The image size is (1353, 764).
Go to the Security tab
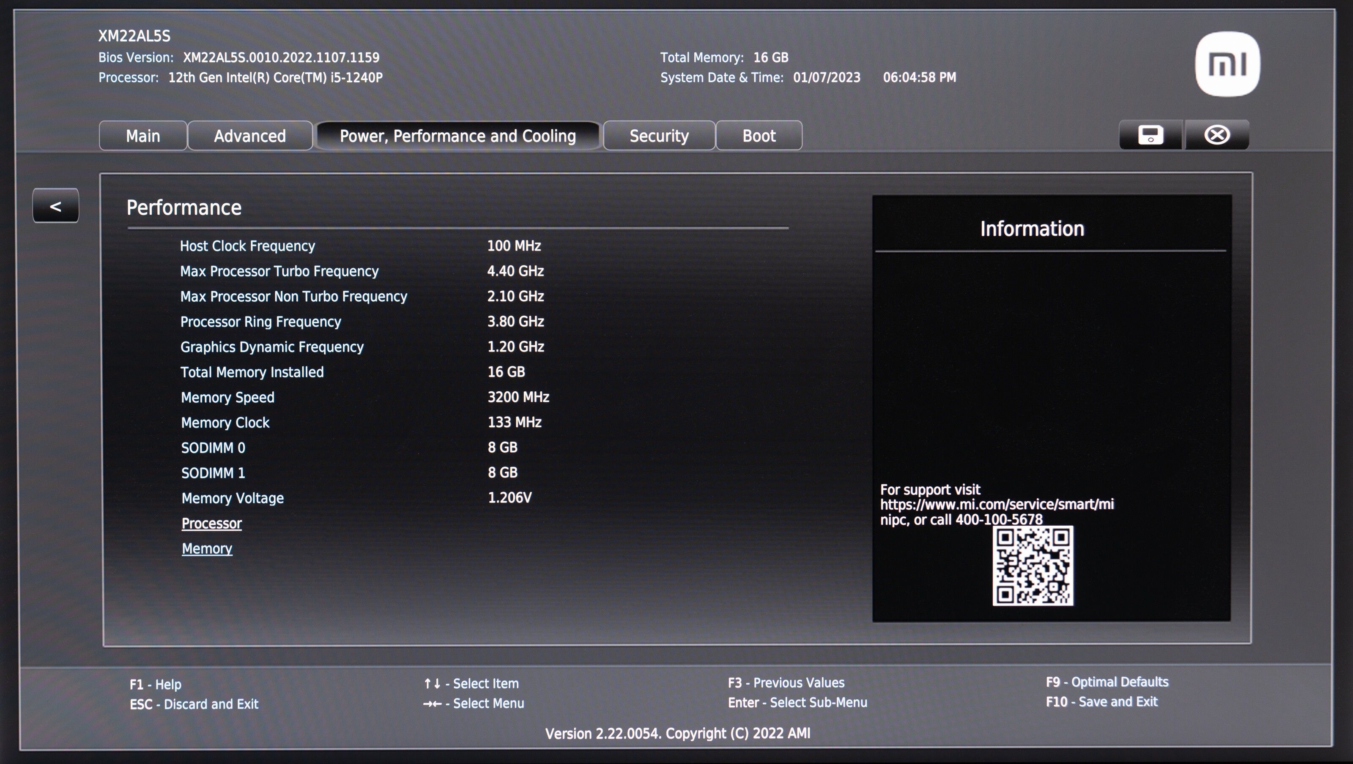659,136
